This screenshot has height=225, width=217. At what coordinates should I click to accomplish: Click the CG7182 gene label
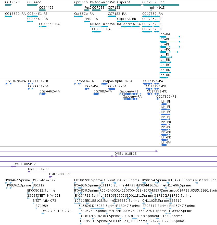coord(114,7)
